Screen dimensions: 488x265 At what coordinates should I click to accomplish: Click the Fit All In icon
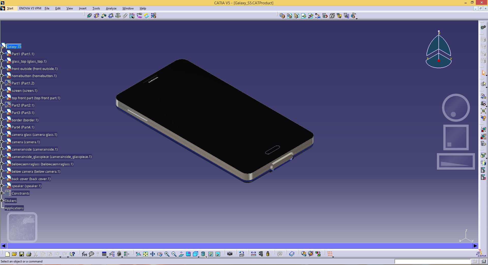click(145, 254)
